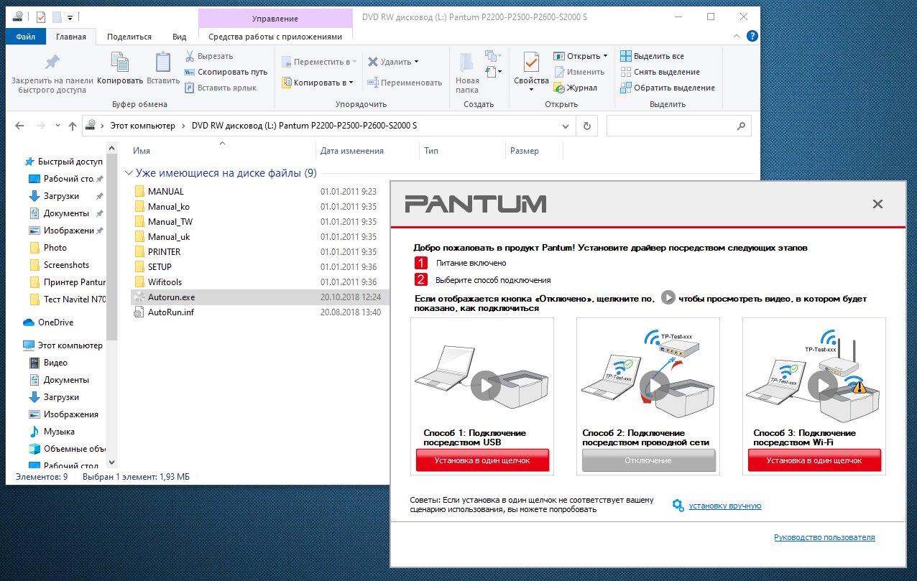917x581 pixels.
Task: Click the gear icon near manual install
Action: (678, 506)
